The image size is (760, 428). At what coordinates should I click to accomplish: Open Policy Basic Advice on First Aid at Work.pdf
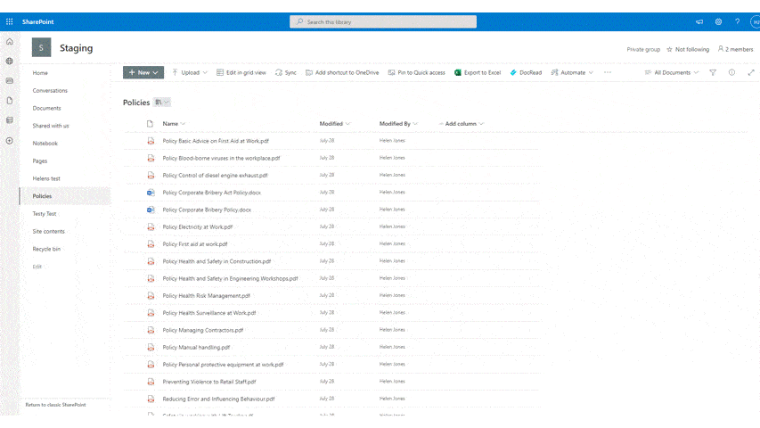(x=216, y=141)
